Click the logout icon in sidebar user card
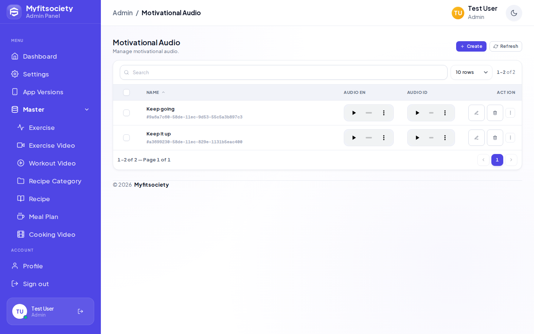This screenshot has height=334, width=534. point(80,311)
